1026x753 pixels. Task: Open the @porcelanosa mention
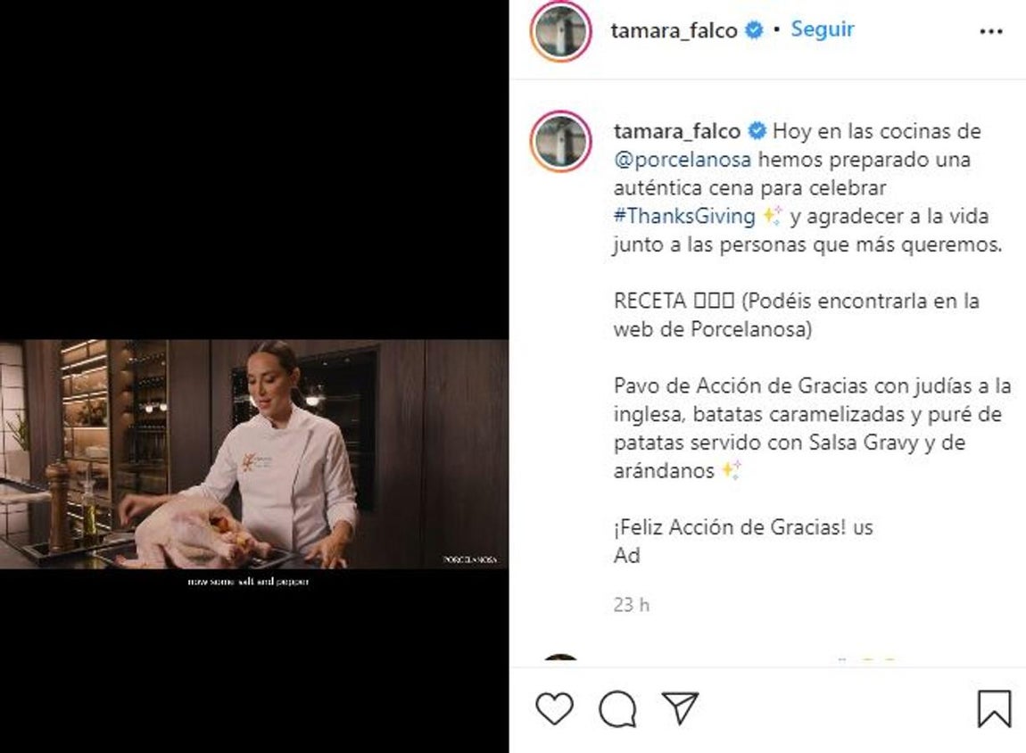pyautogui.click(x=686, y=159)
